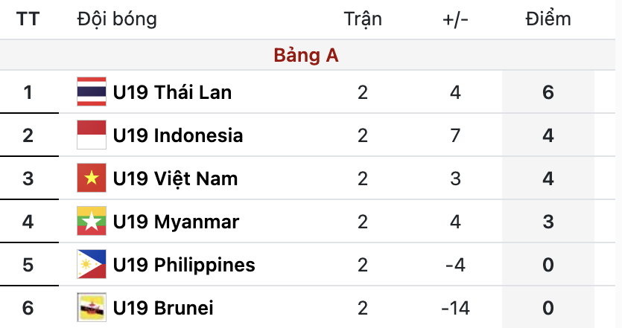Select the U19 Philippines team name
The height and width of the screenshot is (328, 622).
point(184,265)
